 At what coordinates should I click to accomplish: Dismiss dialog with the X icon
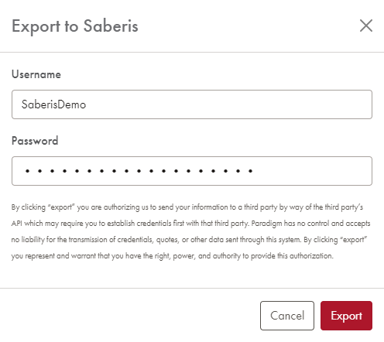point(366,26)
